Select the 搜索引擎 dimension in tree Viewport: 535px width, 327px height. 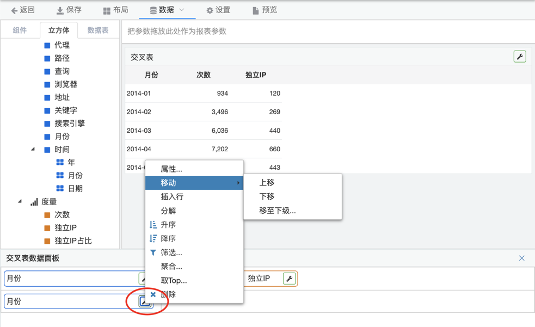(69, 124)
